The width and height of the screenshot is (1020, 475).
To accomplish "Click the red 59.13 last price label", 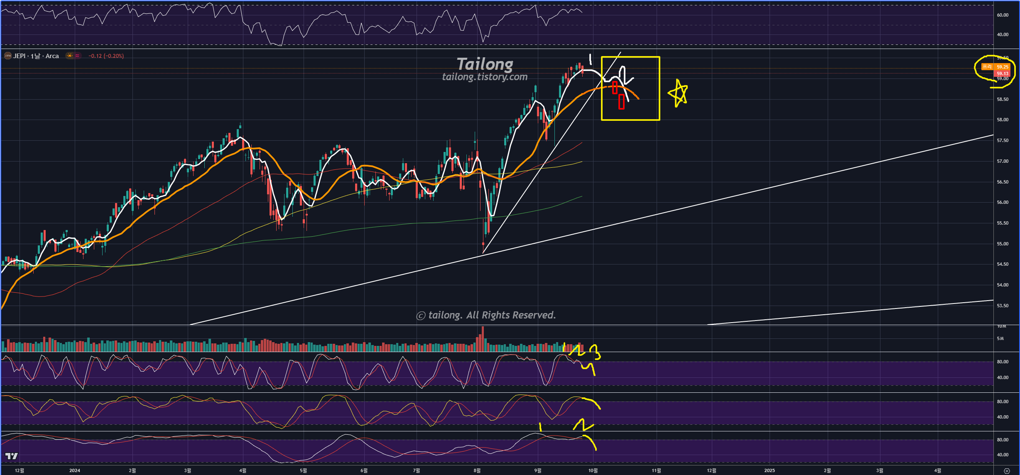I will pyautogui.click(x=1002, y=73).
